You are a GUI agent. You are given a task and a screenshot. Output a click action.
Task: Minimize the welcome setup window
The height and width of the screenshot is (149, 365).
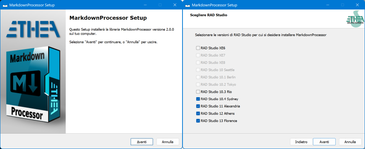(x=145, y=5)
